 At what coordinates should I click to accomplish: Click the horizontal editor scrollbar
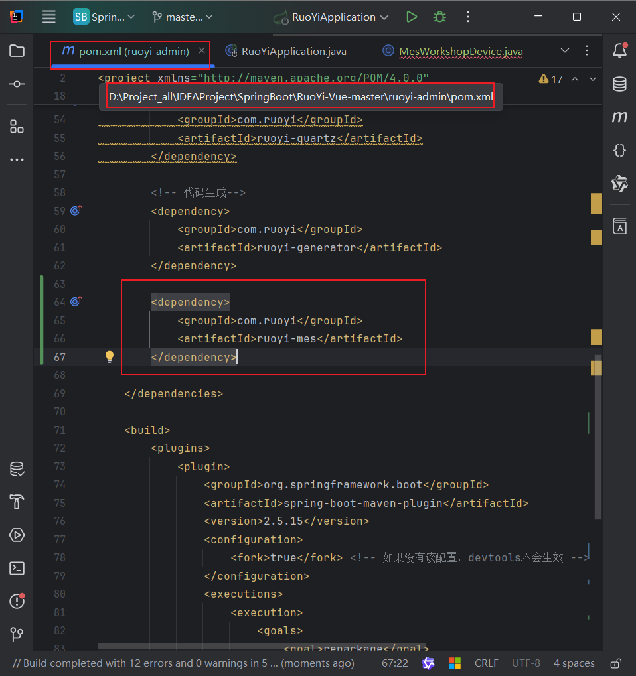point(262,646)
